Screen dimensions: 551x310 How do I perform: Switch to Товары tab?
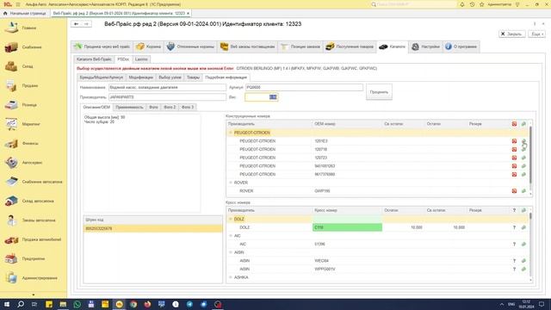(193, 77)
